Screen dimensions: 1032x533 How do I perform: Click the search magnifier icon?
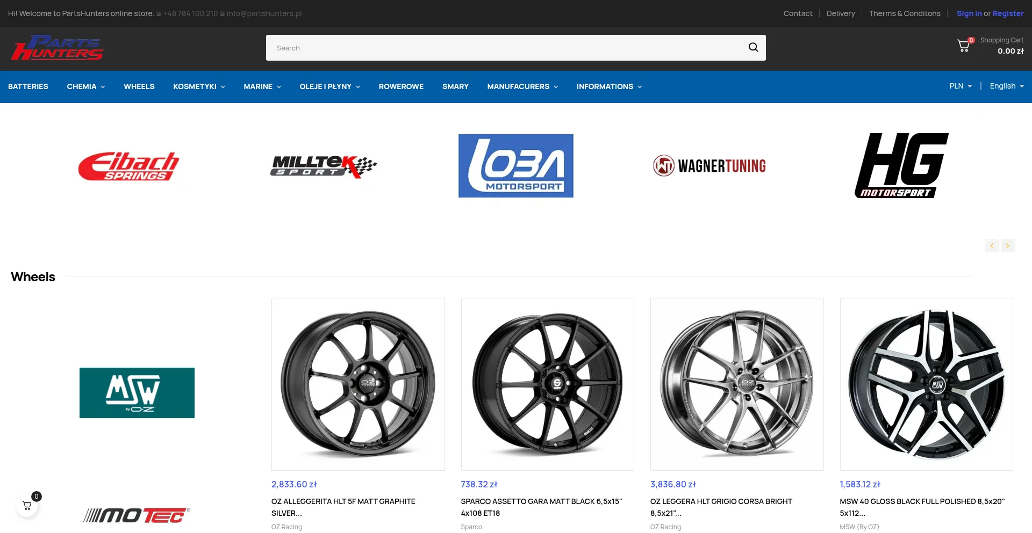[753, 48]
